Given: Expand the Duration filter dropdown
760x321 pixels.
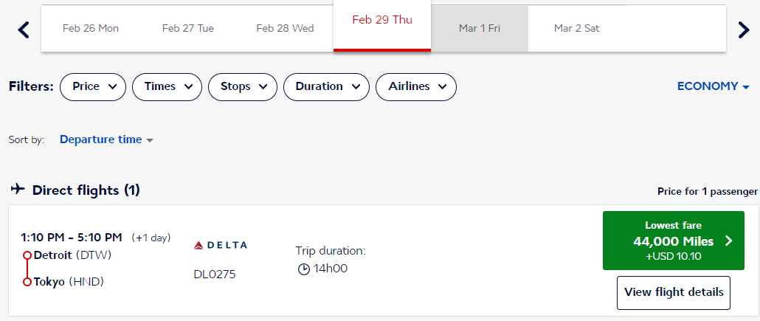Looking at the screenshot, I should pyautogui.click(x=326, y=86).
